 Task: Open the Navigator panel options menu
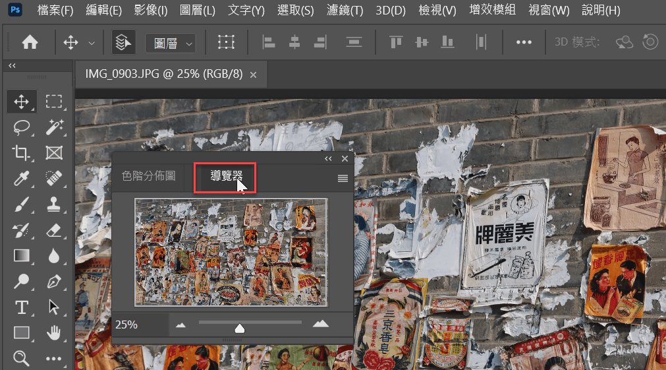[343, 178]
